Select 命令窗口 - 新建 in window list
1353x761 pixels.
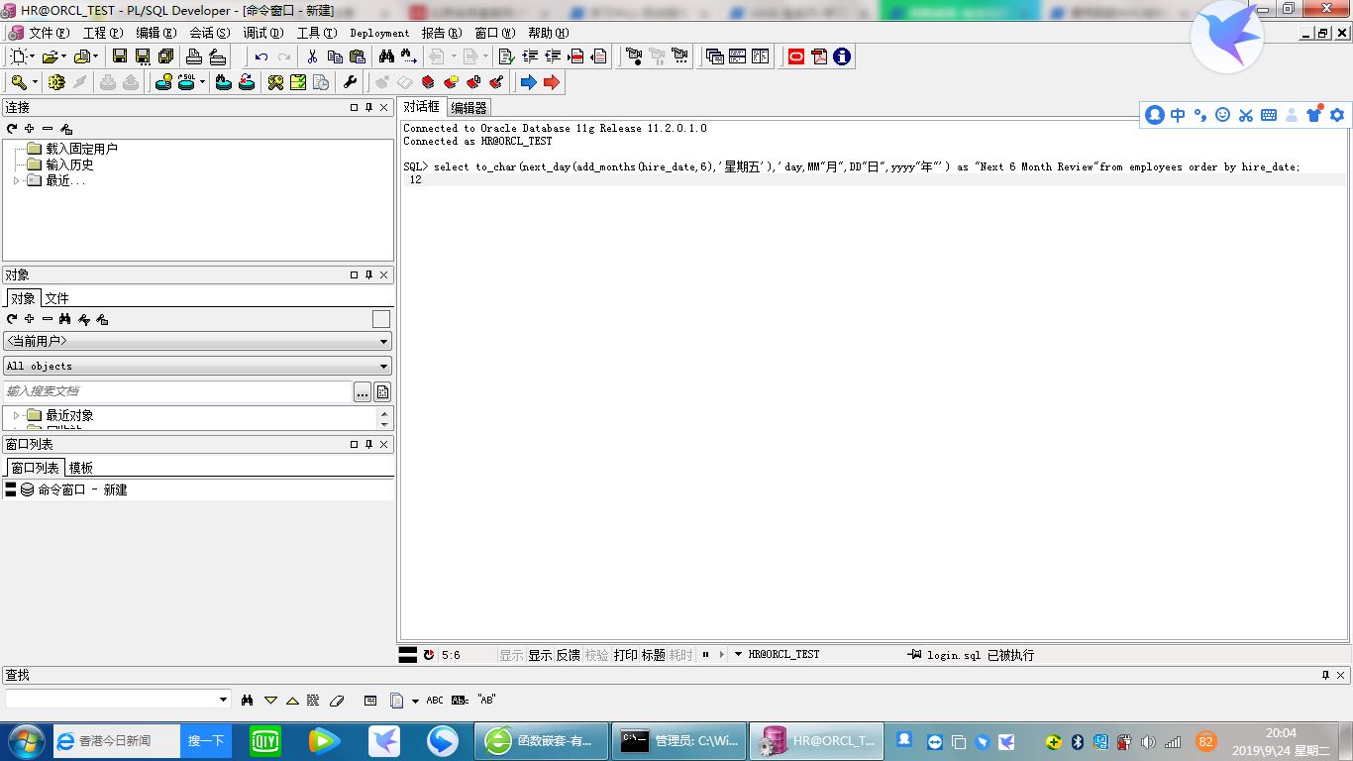pyautogui.click(x=82, y=489)
